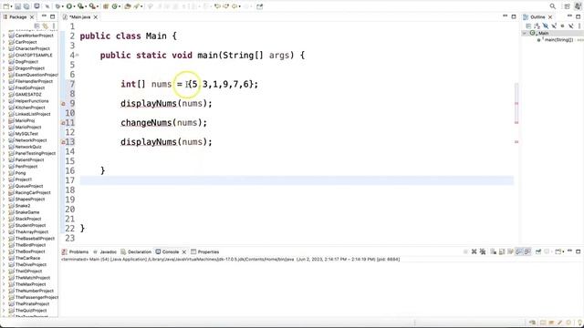Click the New Java Package icon
This screenshot has width=584, height=328.
[x=106, y=6]
